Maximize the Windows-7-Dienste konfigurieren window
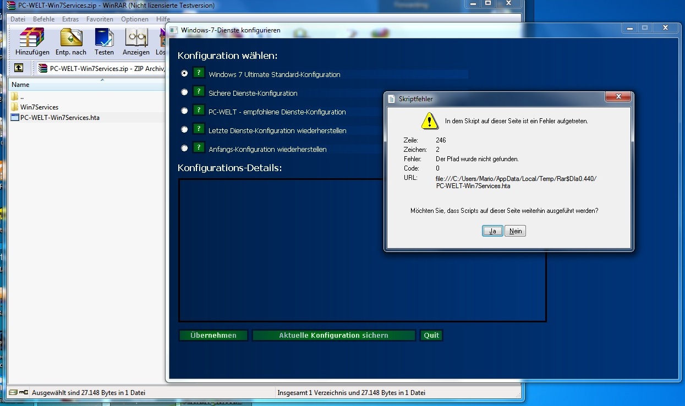The height and width of the screenshot is (406, 685). pyautogui.click(x=645, y=28)
